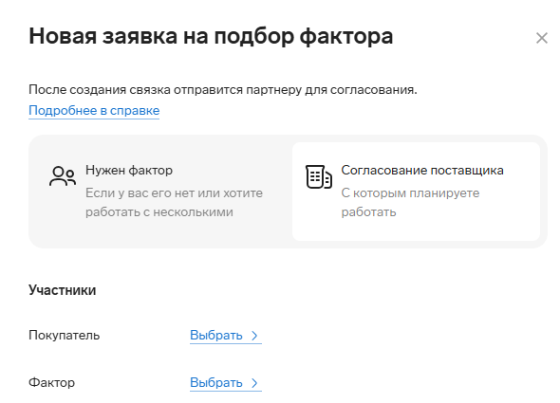This screenshot has height=403, width=560.
Task: Click the Покупатель field label
Action: point(64,336)
